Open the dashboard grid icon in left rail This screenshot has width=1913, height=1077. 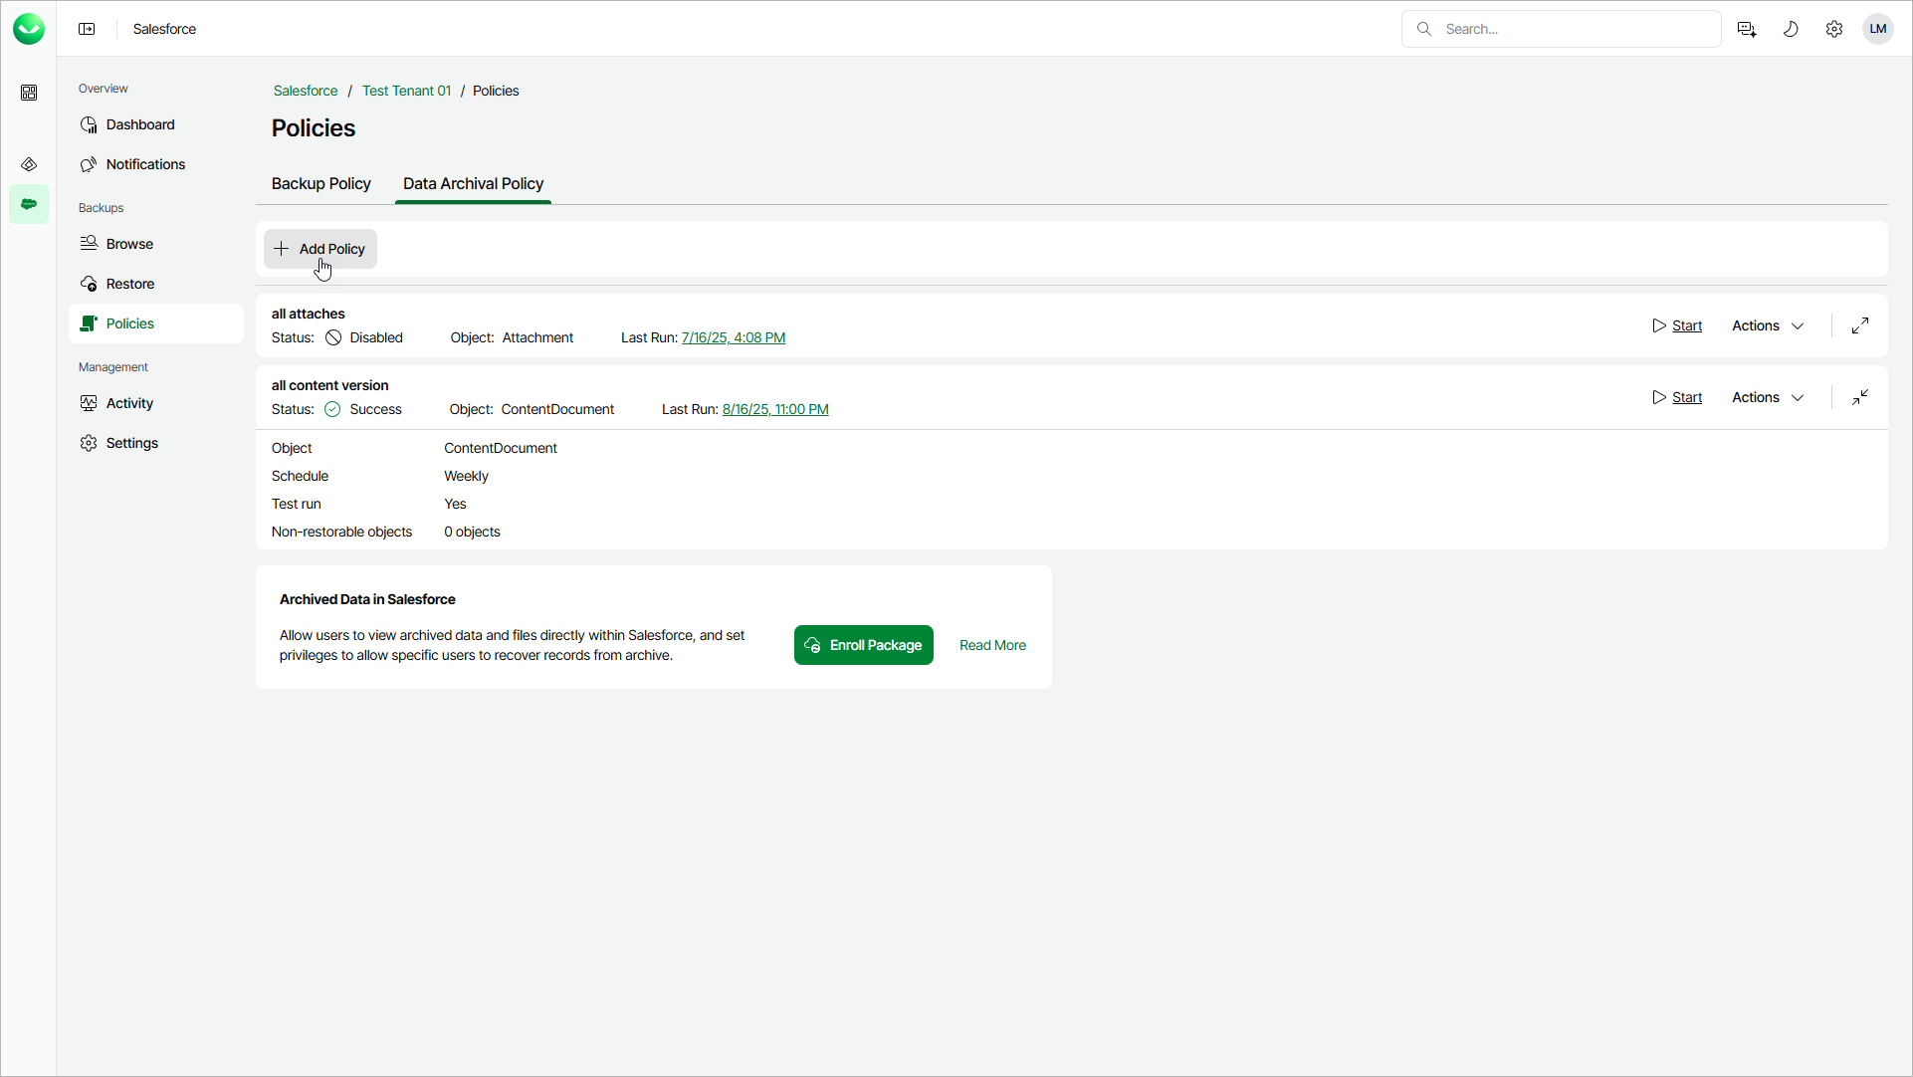[x=29, y=93]
